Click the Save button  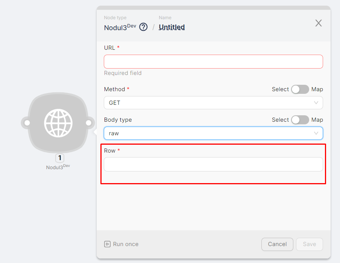(x=309, y=244)
